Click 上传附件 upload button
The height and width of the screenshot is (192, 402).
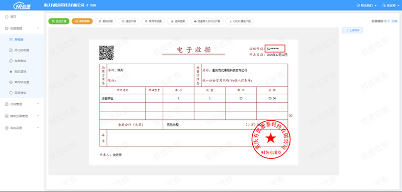(353, 30)
